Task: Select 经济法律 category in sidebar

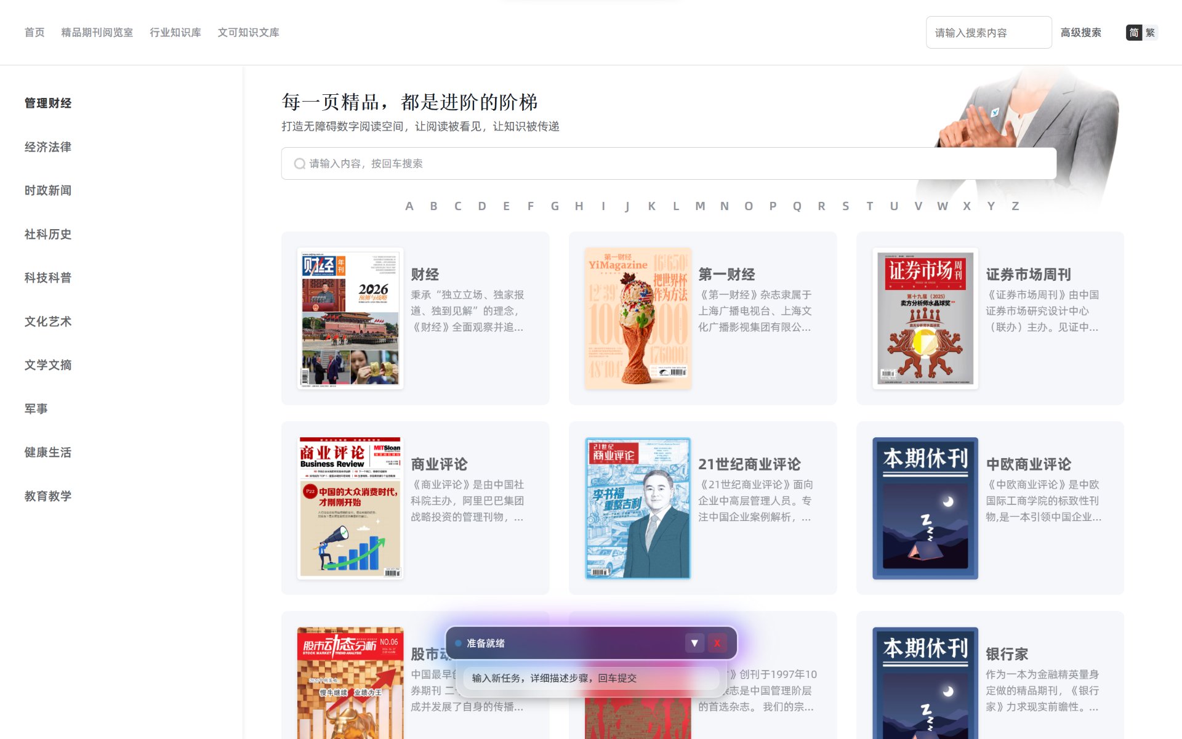Action: [48, 147]
